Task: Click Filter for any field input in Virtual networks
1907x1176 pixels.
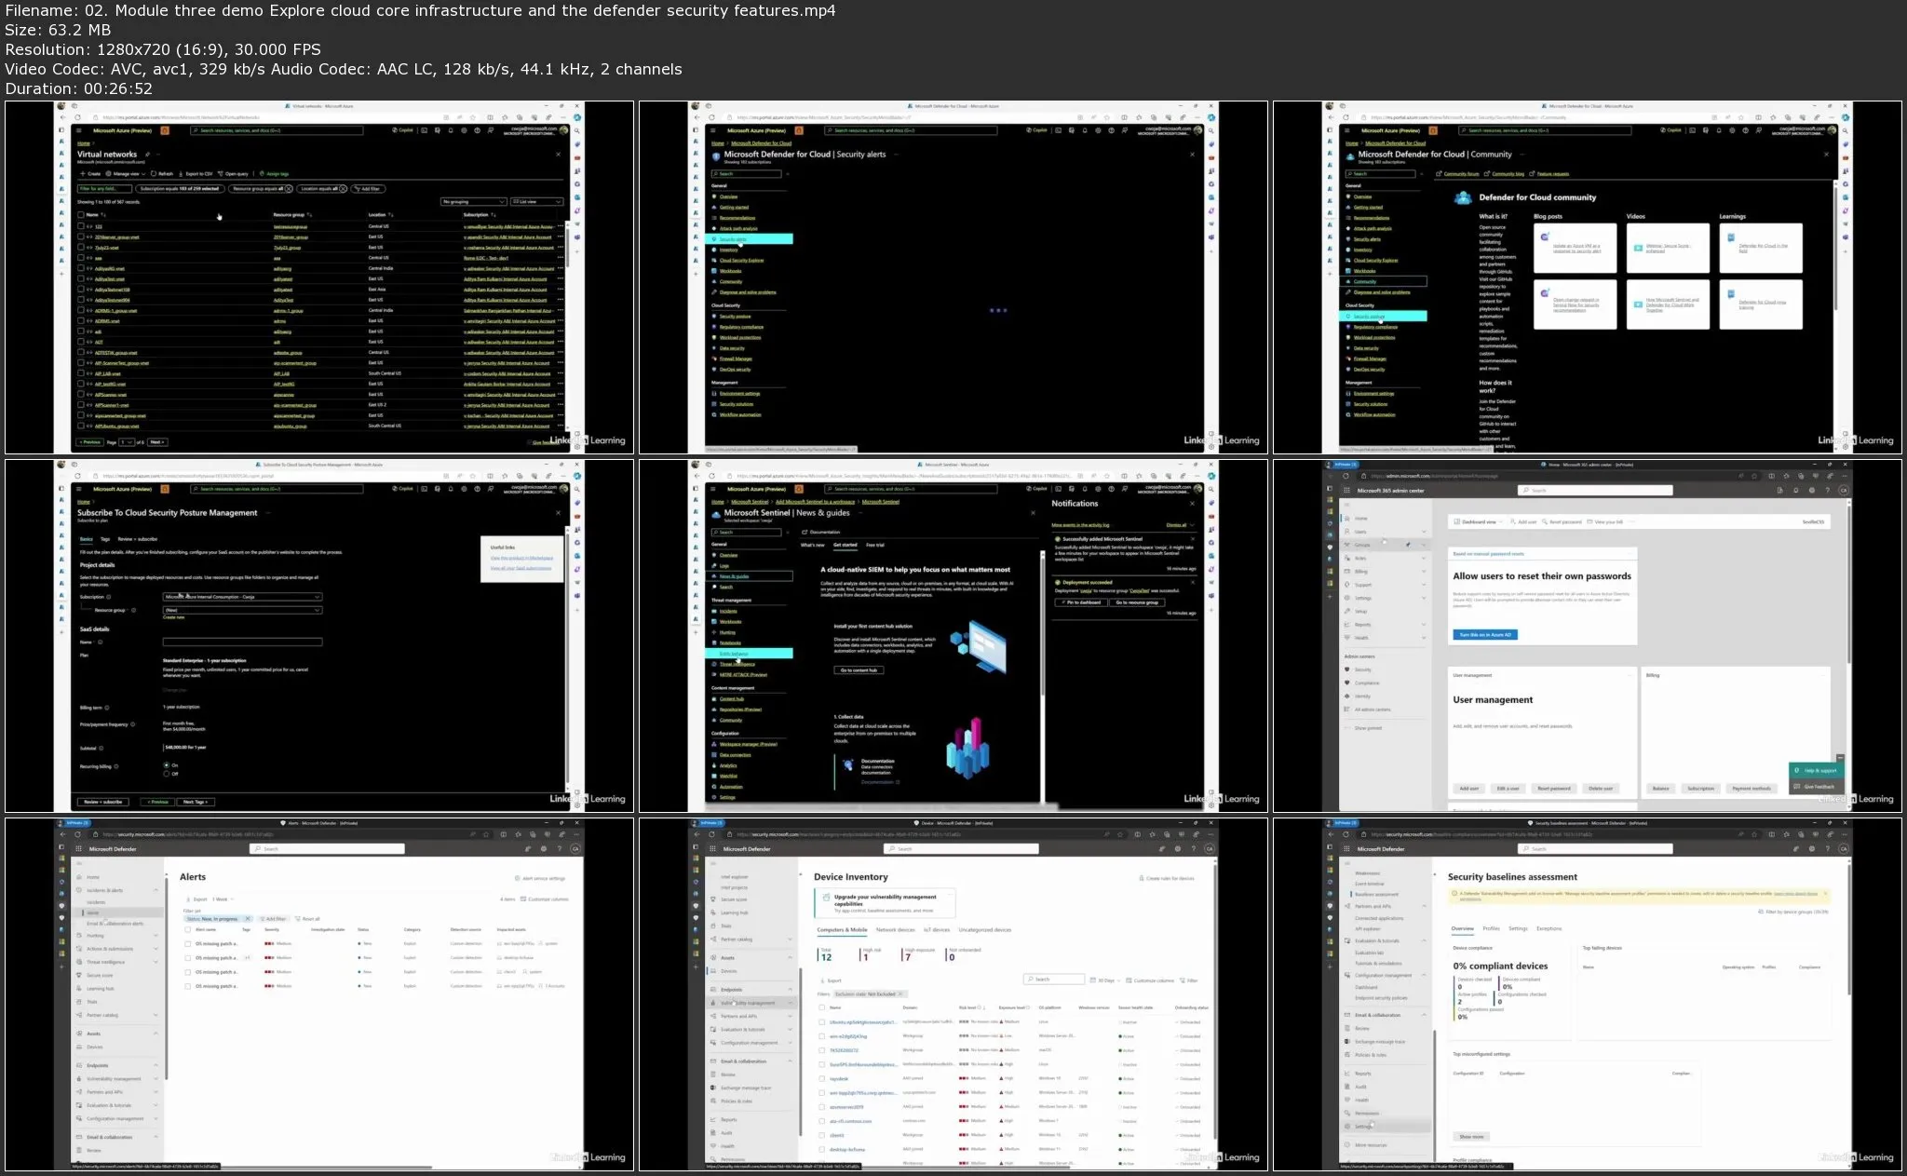Action: [x=104, y=189]
